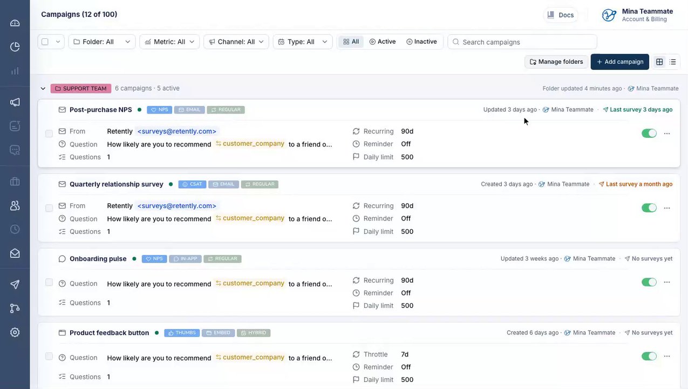
Task: Open more options for Onboarding pulse
Action: pyautogui.click(x=667, y=282)
